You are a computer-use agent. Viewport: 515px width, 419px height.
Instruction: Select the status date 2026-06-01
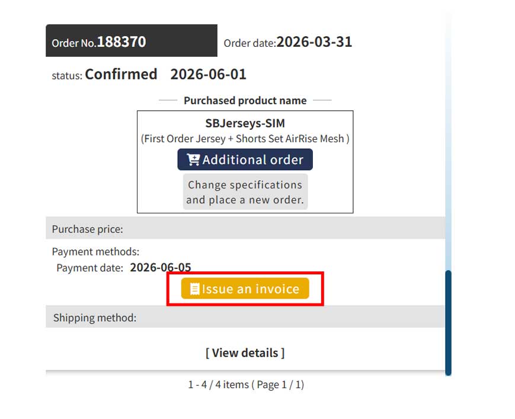click(208, 74)
